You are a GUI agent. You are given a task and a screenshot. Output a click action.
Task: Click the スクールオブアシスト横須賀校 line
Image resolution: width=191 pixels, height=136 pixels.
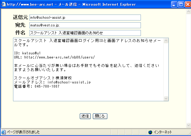[x=43, y=78]
